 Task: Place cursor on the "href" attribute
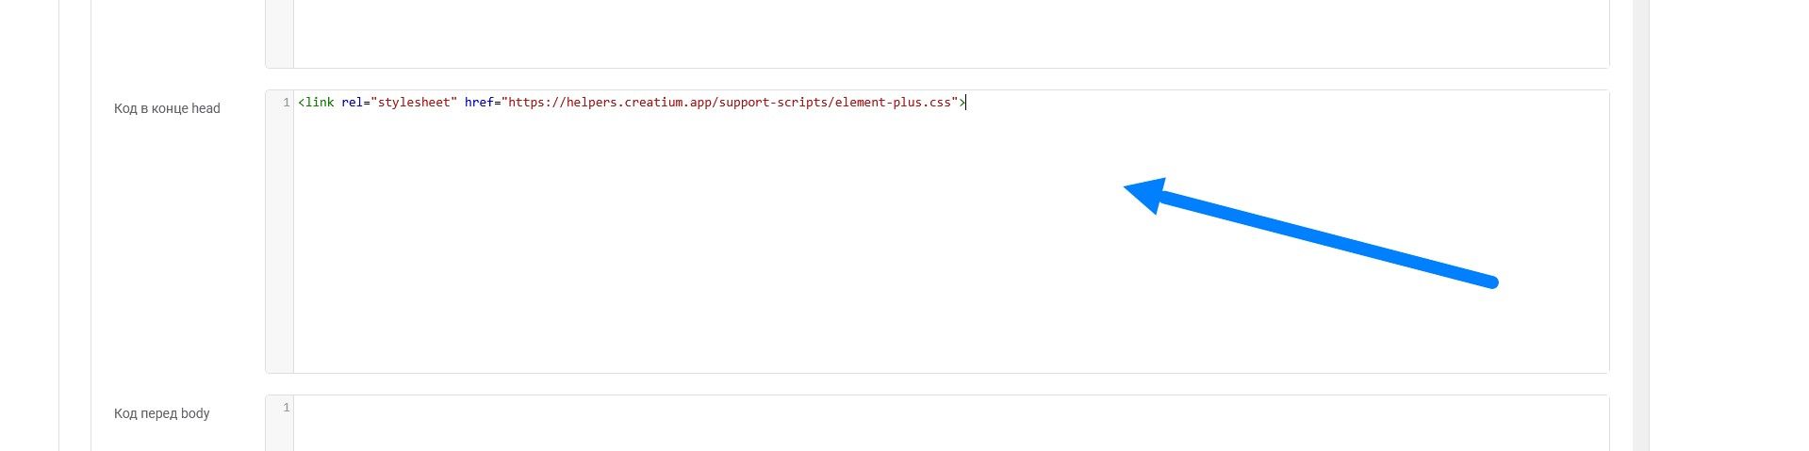click(x=479, y=103)
